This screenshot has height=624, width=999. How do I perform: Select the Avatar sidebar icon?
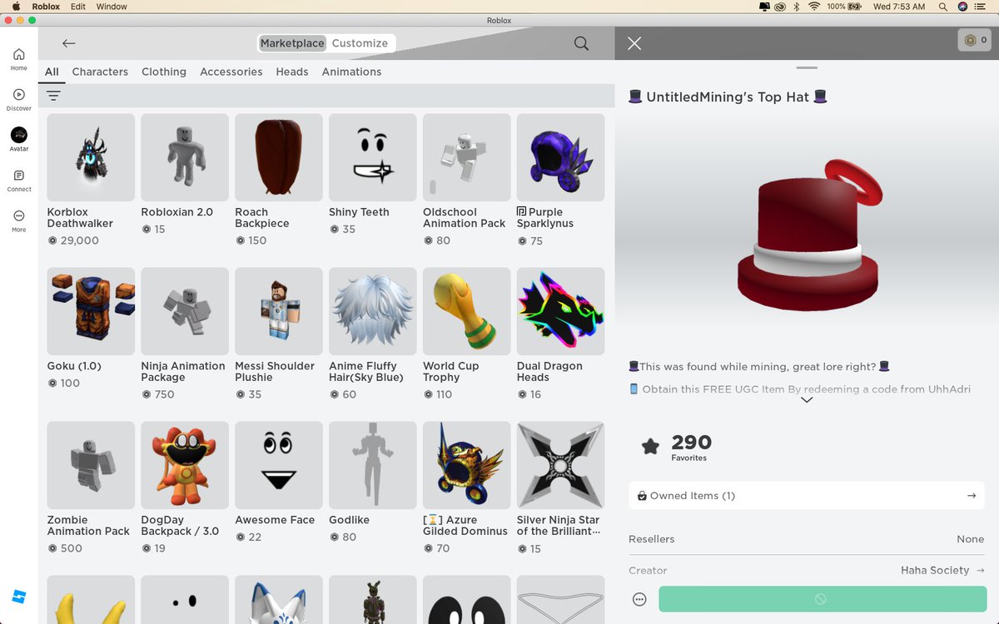pos(18,140)
